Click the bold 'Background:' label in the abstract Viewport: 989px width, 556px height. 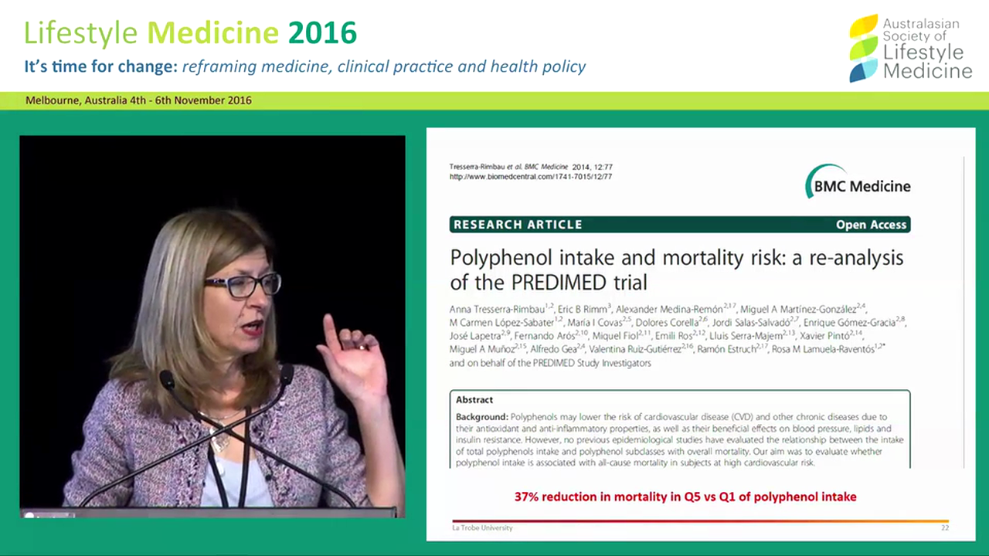pyautogui.click(x=481, y=417)
